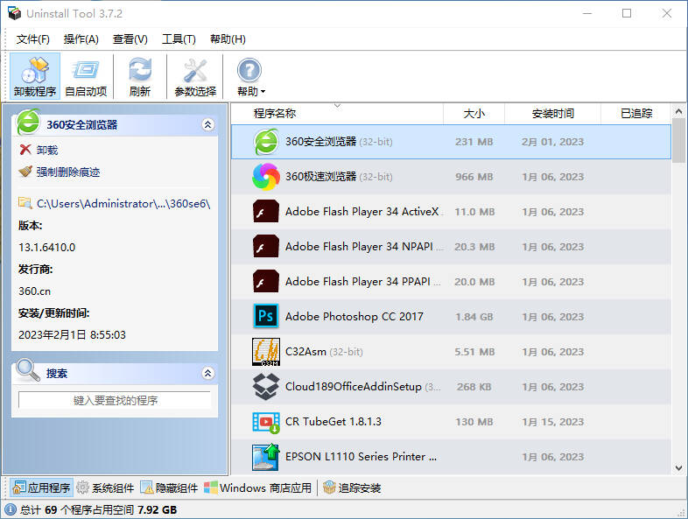Select the C32Asm program icon
The height and width of the screenshot is (519, 688).
[265, 352]
